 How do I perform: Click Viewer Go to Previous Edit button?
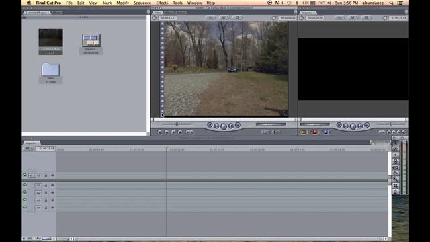click(x=210, y=125)
